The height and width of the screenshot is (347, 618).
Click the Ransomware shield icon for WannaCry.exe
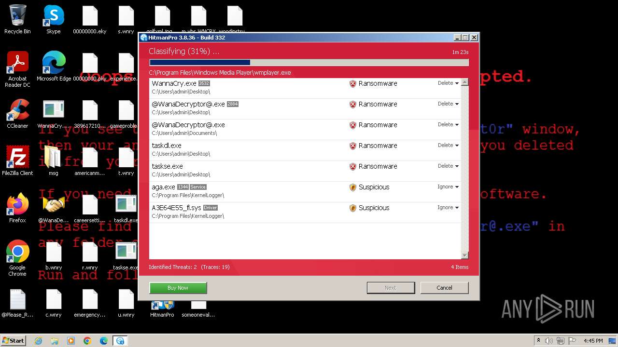point(353,84)
